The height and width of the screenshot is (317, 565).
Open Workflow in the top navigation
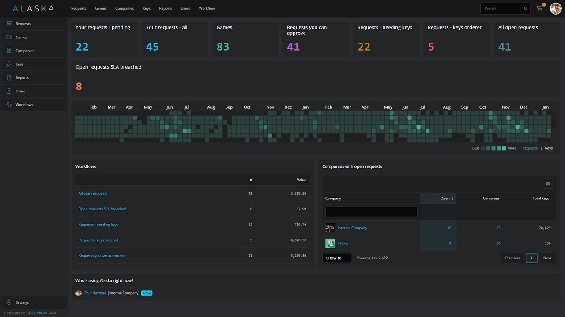point(207,8)
